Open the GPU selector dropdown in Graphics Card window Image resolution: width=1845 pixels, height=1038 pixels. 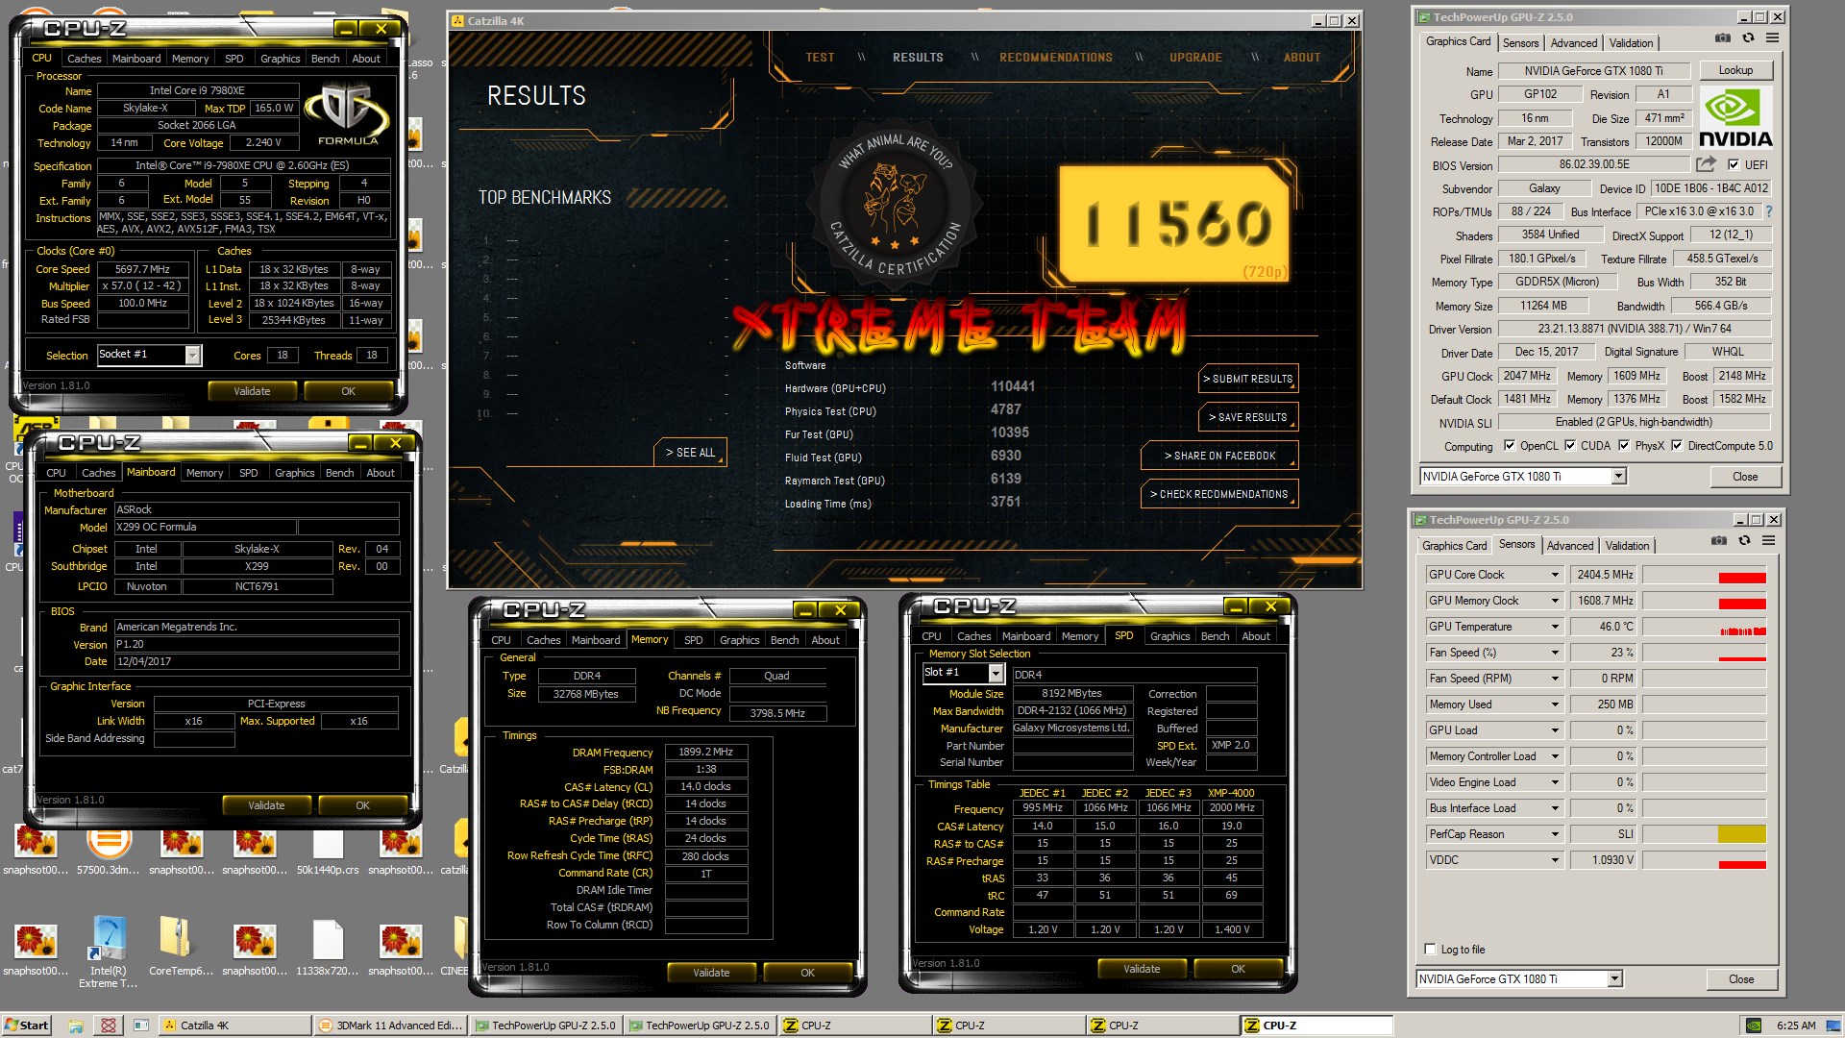click(x=1618, y=477)
